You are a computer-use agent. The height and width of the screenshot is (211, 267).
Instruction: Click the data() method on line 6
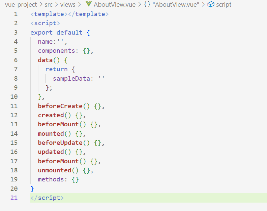tap(49, 60)
